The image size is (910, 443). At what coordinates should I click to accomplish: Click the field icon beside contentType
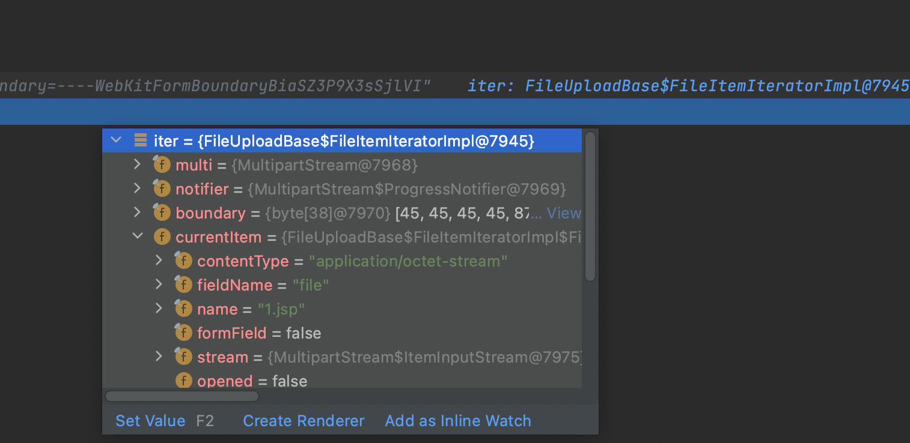click(183, 260)
